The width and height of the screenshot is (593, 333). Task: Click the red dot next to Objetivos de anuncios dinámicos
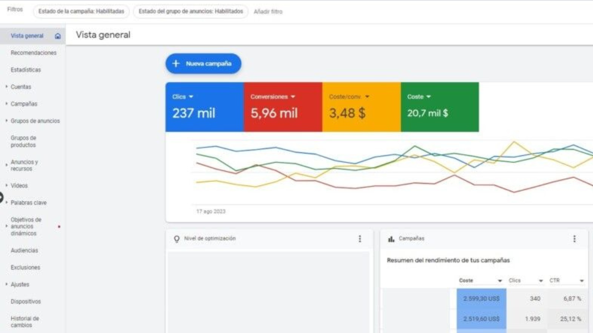[59, 227]
